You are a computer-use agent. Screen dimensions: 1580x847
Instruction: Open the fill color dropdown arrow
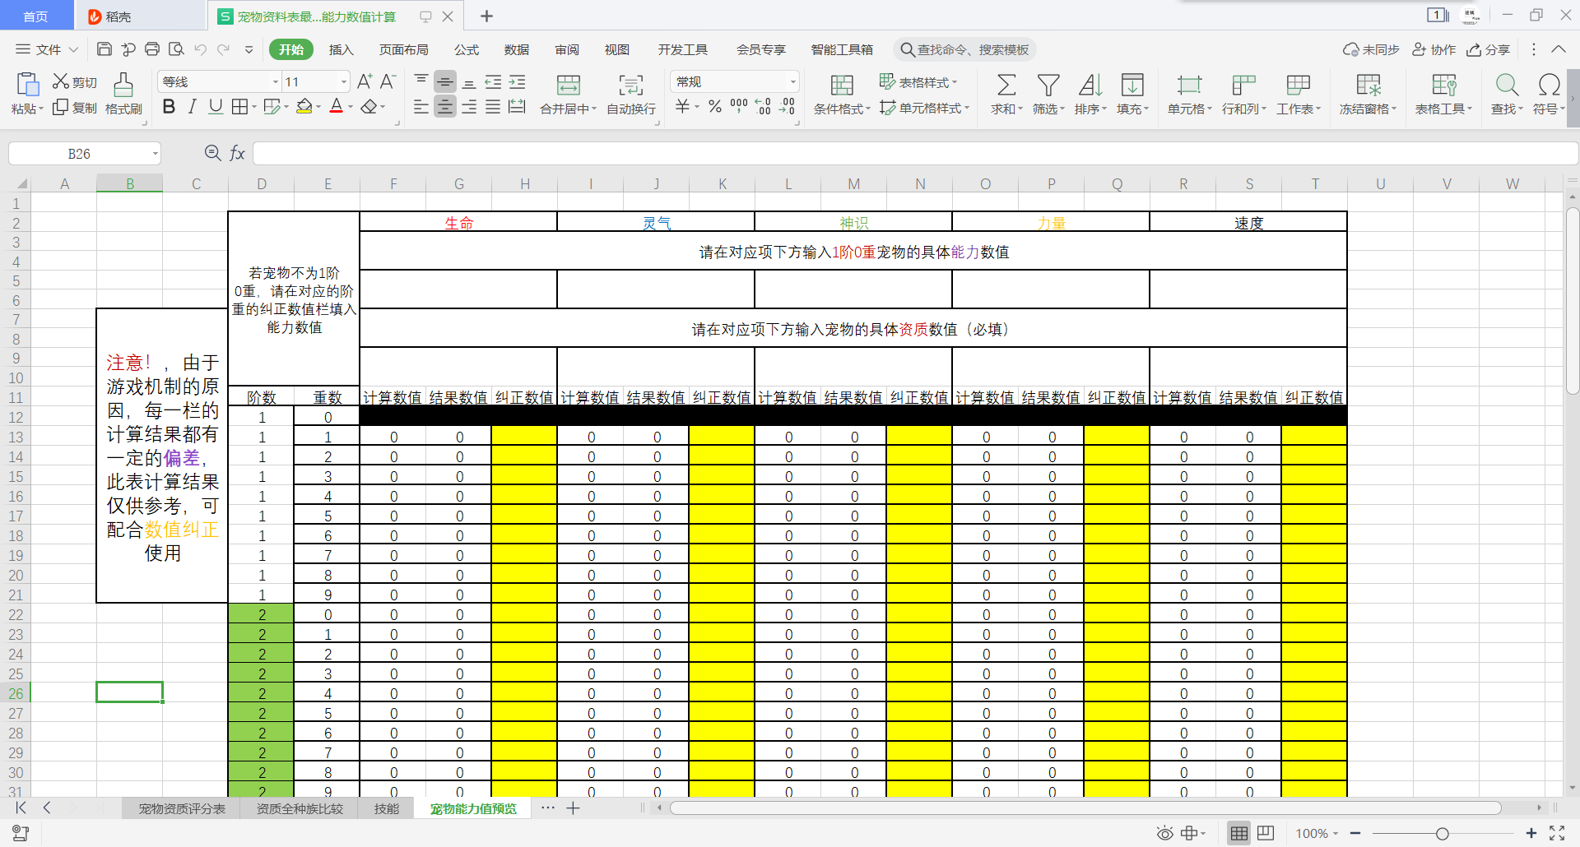point(318,107)
